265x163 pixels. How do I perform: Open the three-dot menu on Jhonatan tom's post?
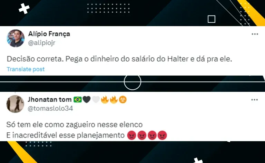[x=254, y=100]
